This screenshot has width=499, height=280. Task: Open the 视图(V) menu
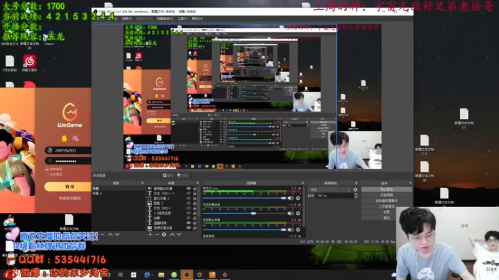tap(127, 19)
